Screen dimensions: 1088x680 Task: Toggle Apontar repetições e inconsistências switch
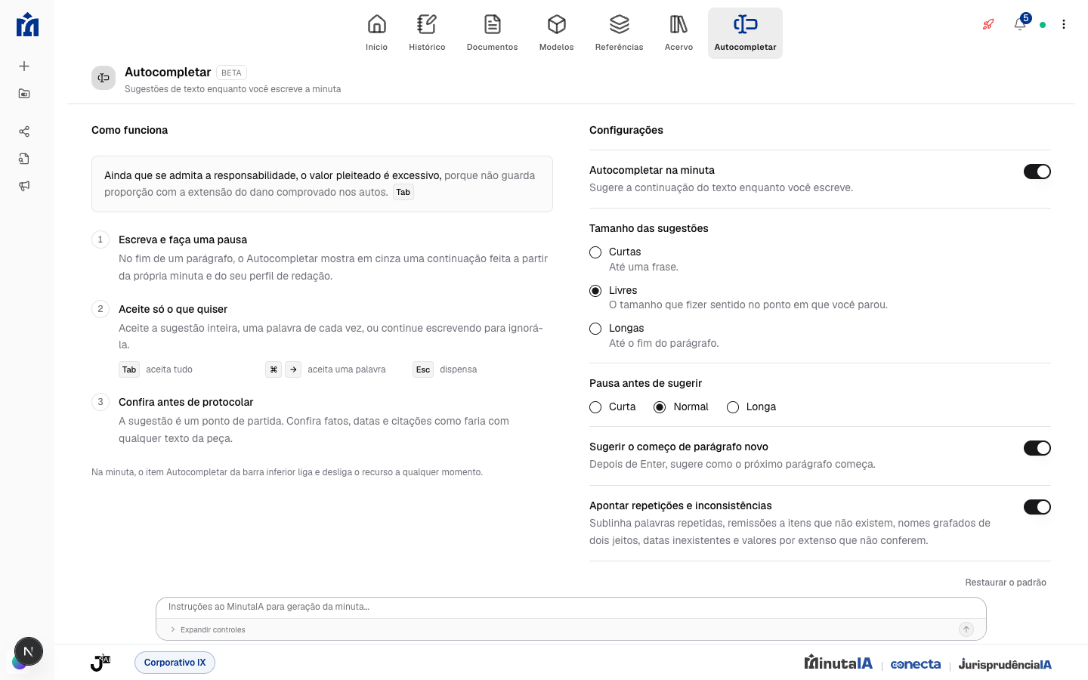click(x=1037, y=507)
